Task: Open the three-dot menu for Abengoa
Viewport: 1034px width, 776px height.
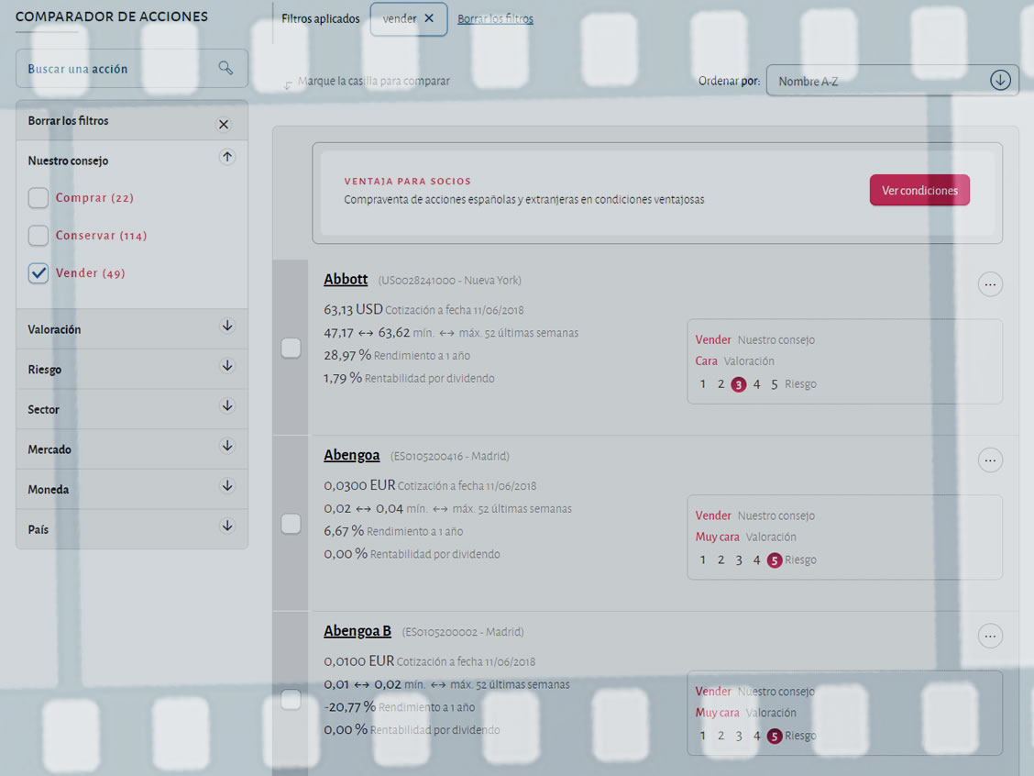Action: 990,460
